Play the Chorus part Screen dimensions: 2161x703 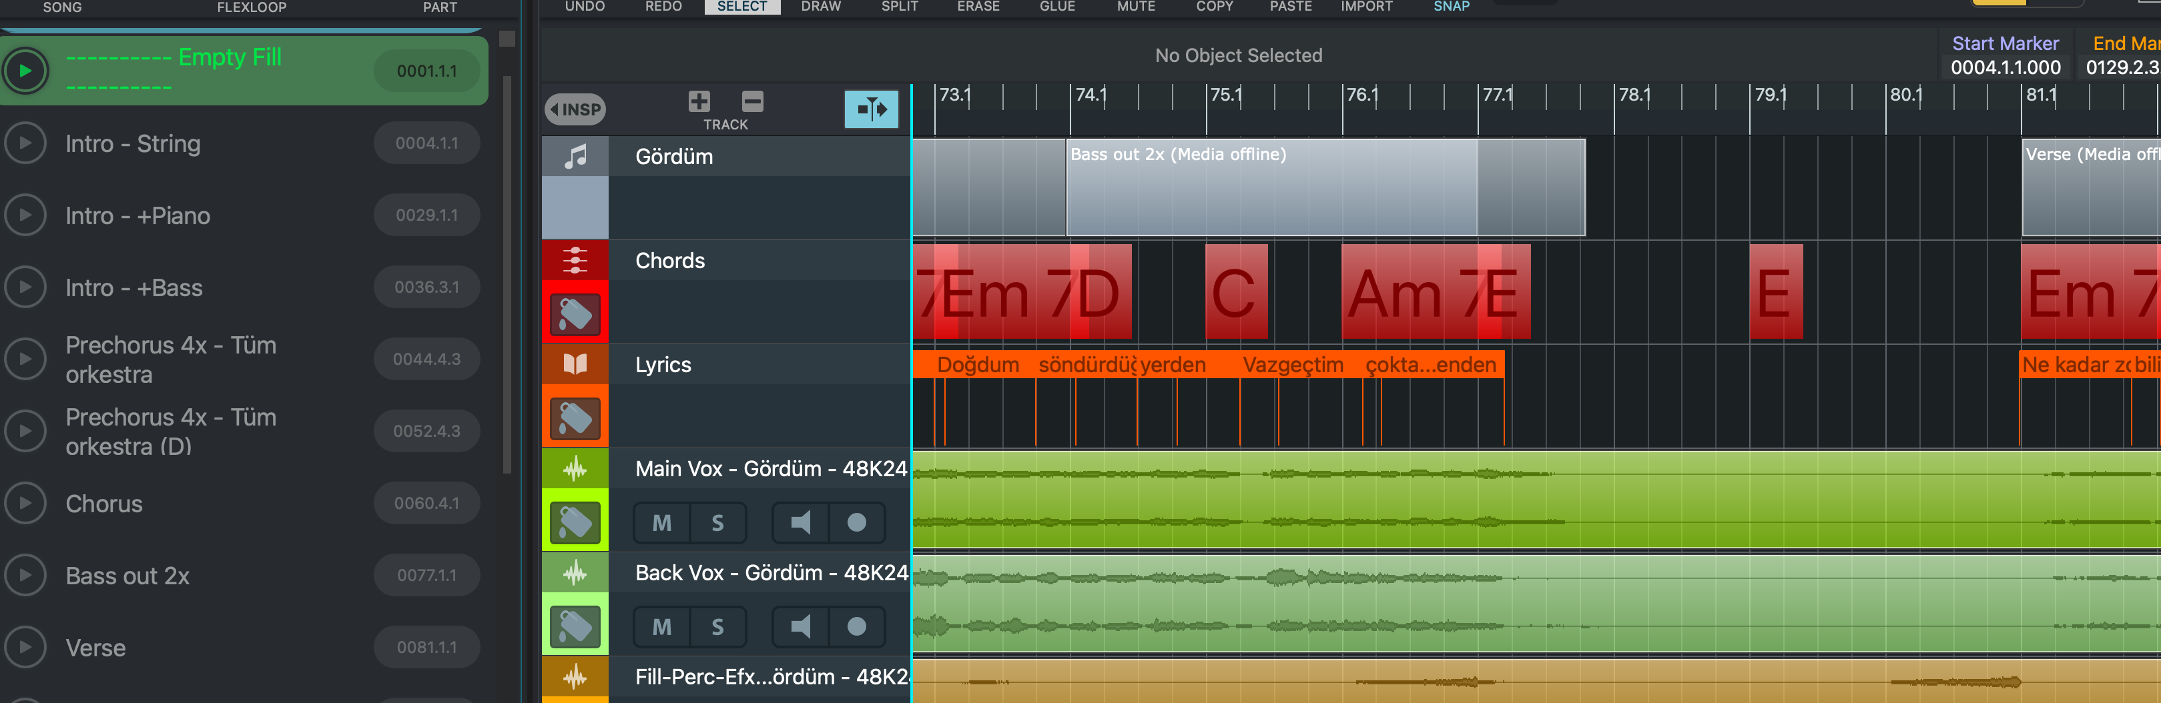pyautogui.click(x=25, y=504)
